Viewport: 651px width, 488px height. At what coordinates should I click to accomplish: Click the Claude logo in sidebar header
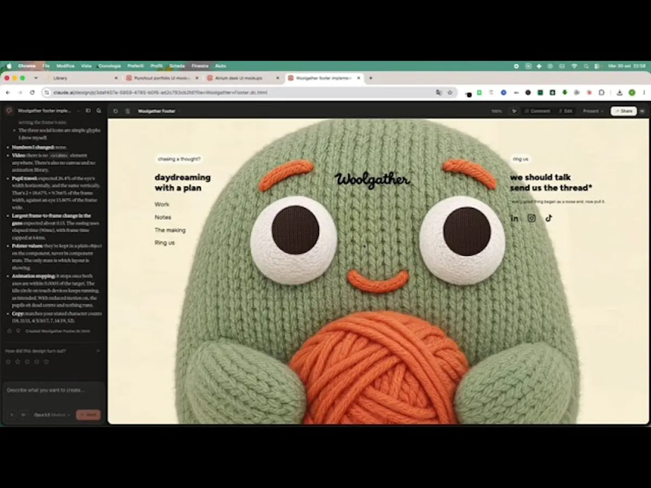coord(9,111)
